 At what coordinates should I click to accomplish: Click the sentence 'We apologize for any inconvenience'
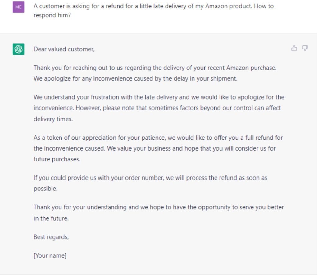click(x=135, y=79)
